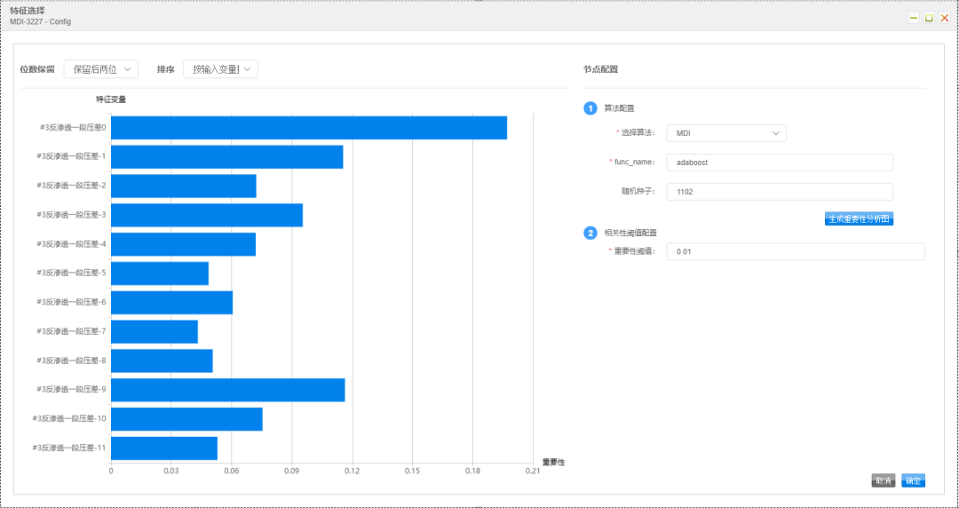Click the x-axis tick label 0.09

(292, 472)
